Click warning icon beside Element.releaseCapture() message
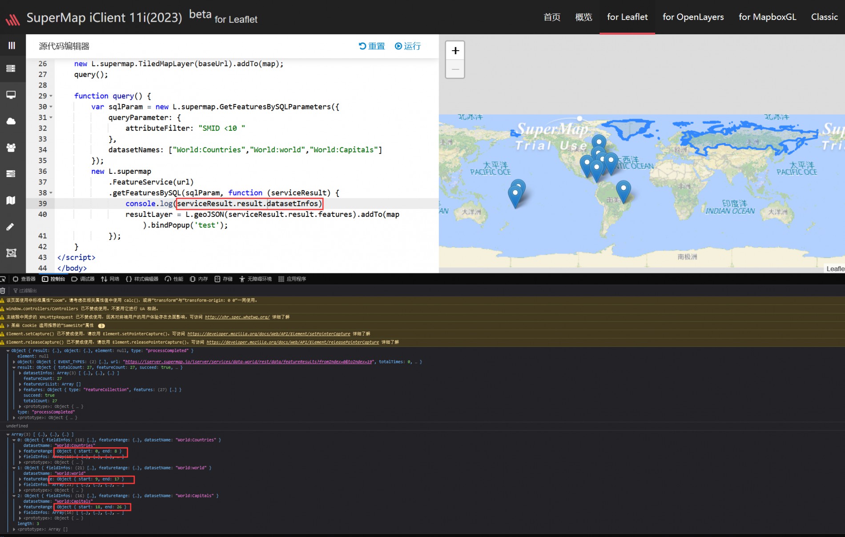This screenshot has height=537, width=845. click(2, 342)
